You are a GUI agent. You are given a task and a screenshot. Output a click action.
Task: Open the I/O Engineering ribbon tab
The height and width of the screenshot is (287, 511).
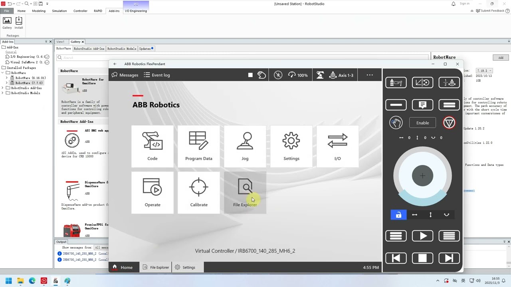(x=136, y=11)
